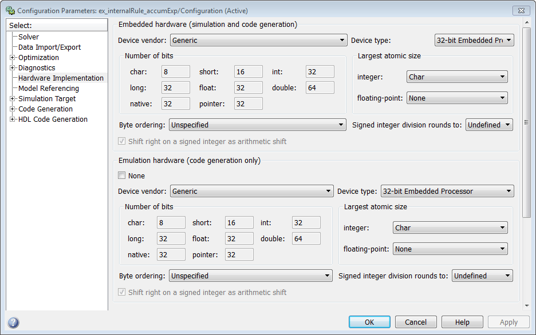Viewport: 536px width, 335px height.
Task: Expand the Diagnostics plus icon
Action: [x=12, y=68]
